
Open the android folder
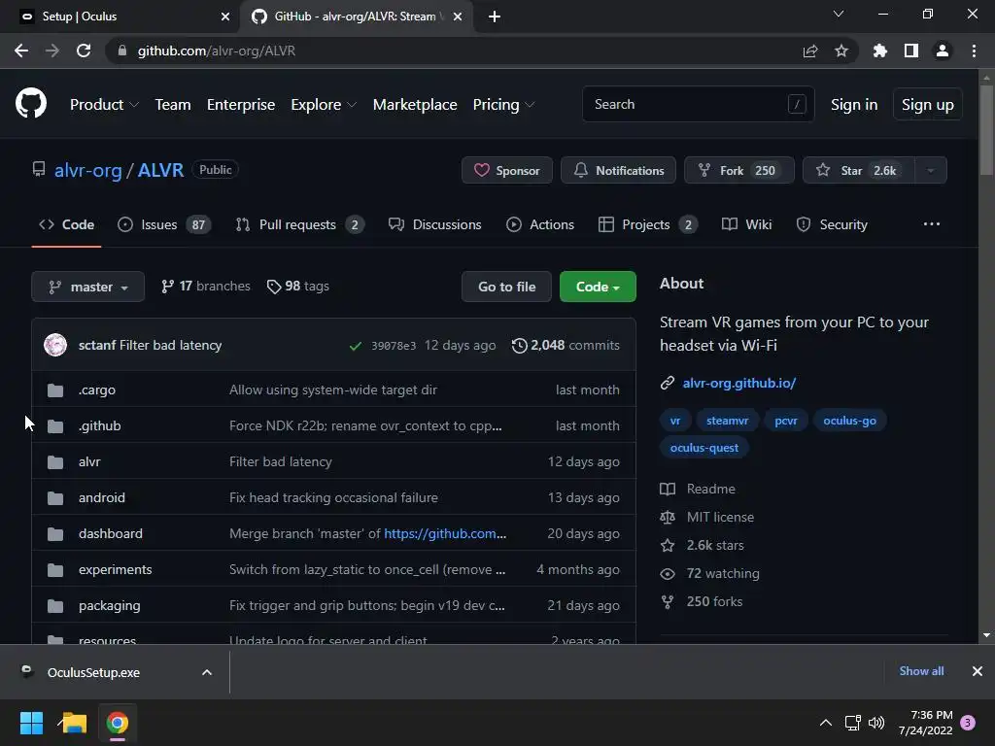coord(101,497)
